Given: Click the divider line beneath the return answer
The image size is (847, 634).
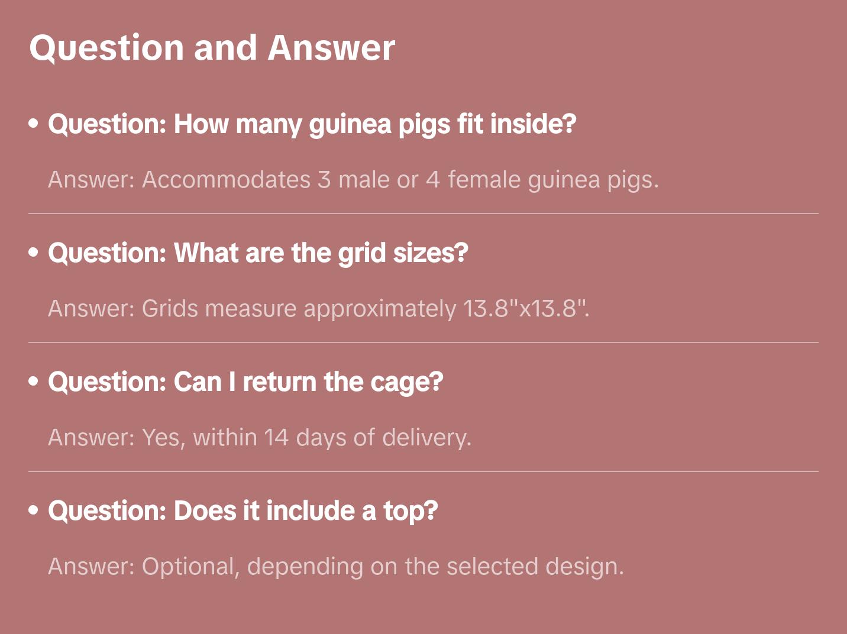Looking at the screenshot, I should point(423,471).
